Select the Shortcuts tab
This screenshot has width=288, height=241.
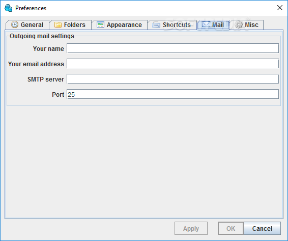click(x=172, y=24)
